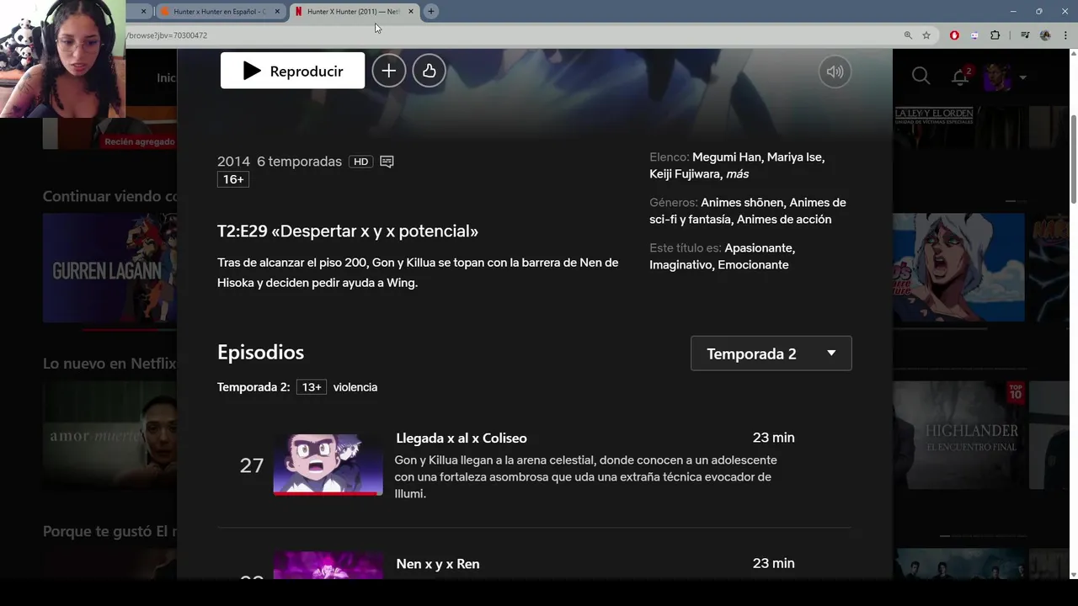The image size is (1078, 606).
Task: Close the leftmost partially hidden browser tab
Action: point(143,12)
